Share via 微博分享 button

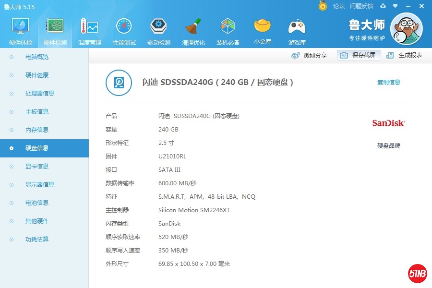tap(310, 55)
